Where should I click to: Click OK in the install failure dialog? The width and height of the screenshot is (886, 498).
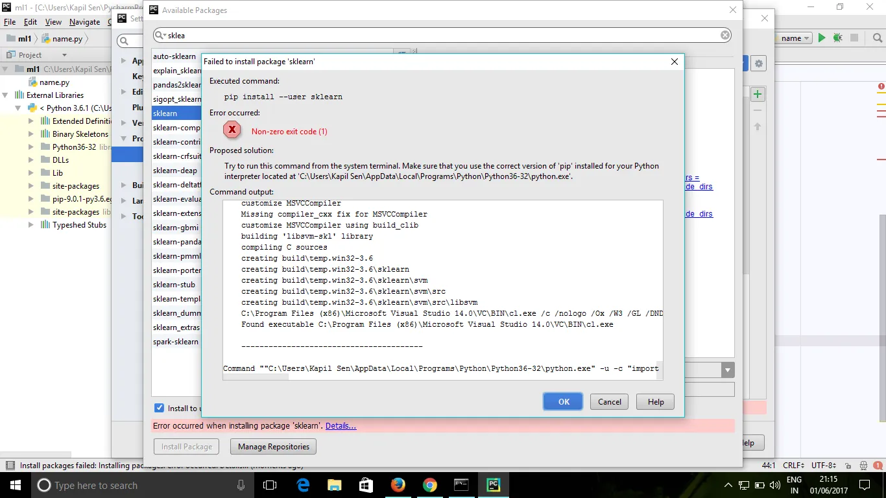coord(563,401)
